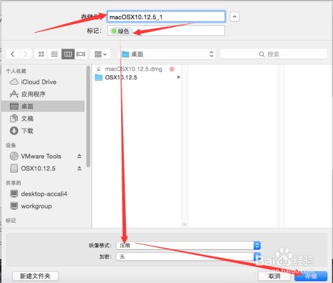This screenshot has width=333, height=283.
Task: Select 下载 in the sidebar
Action: 43,131
